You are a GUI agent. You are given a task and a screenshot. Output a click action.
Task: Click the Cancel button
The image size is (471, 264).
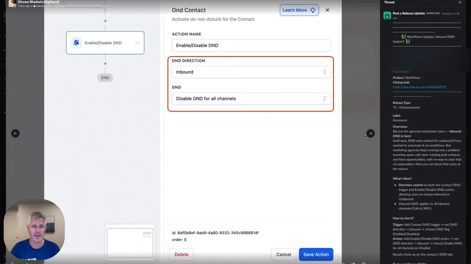tap(283, 254)
